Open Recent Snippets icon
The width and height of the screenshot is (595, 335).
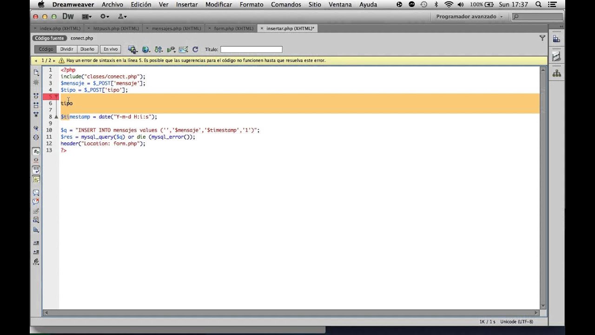tap(36, 220)
